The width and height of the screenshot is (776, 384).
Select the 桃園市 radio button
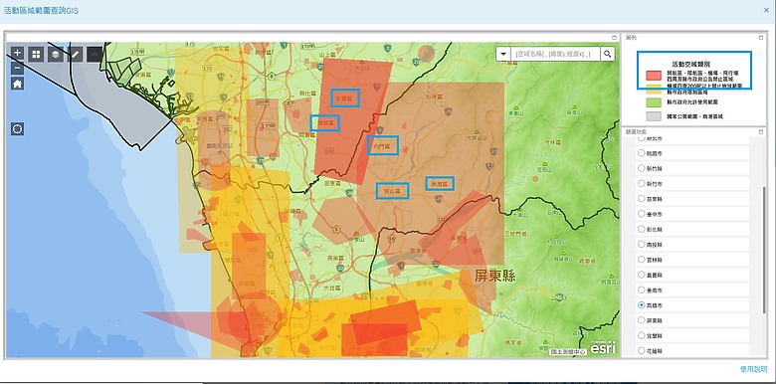coord(641,153)
